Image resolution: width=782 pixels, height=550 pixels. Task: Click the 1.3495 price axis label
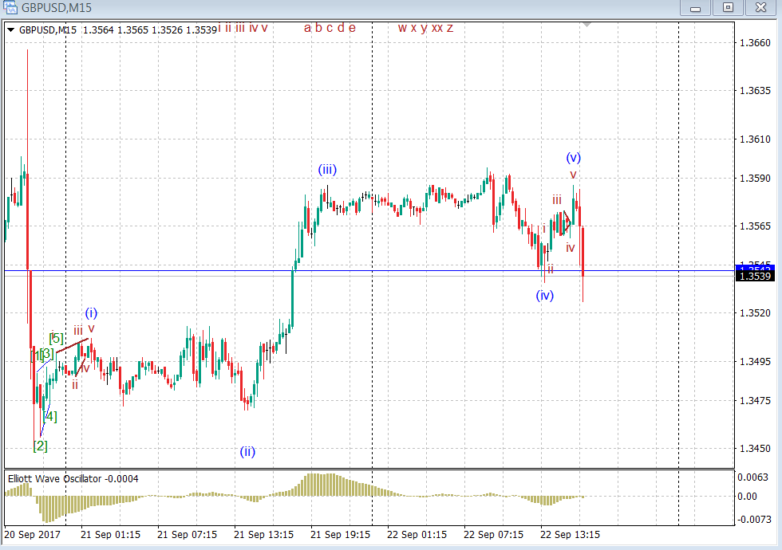(x=755, y=361)
